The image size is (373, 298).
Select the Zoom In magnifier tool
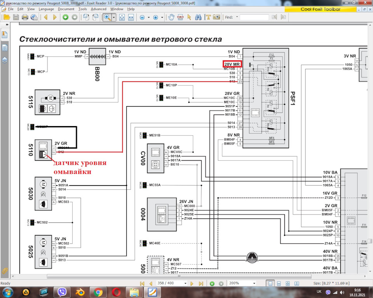click(x=107, y=17)
